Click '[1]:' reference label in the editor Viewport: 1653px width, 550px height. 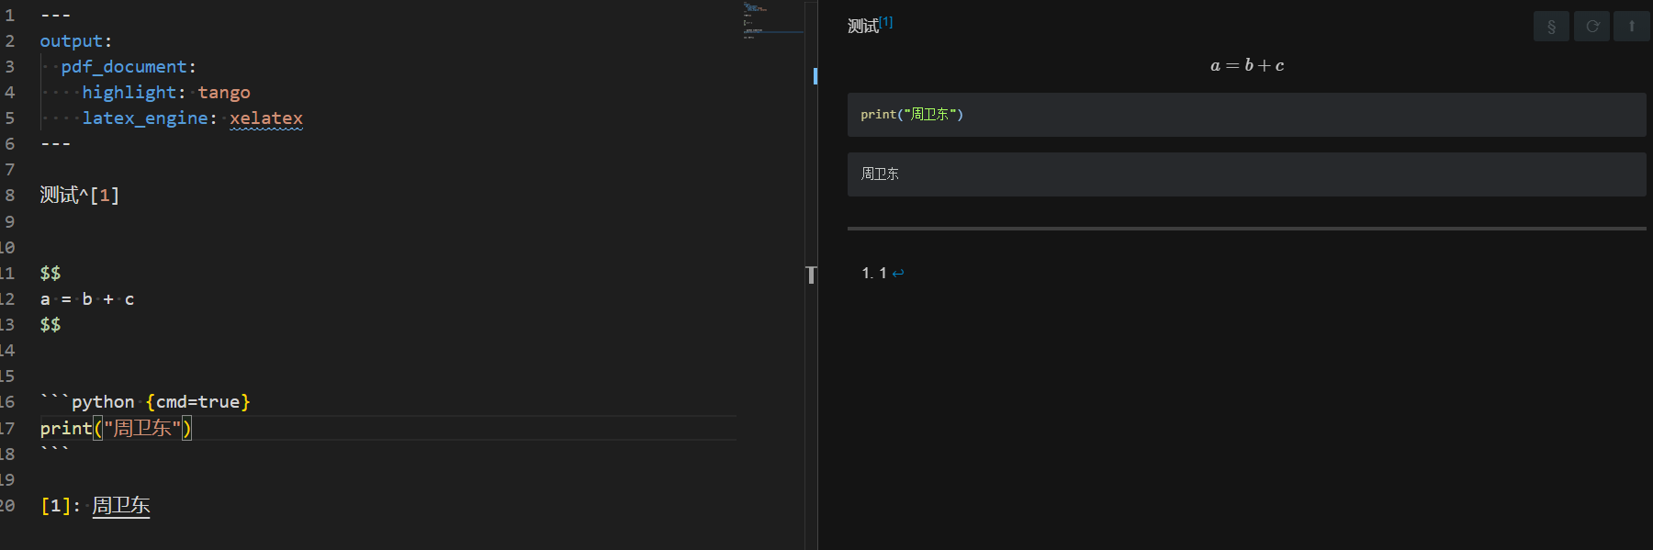click(61, 506)
